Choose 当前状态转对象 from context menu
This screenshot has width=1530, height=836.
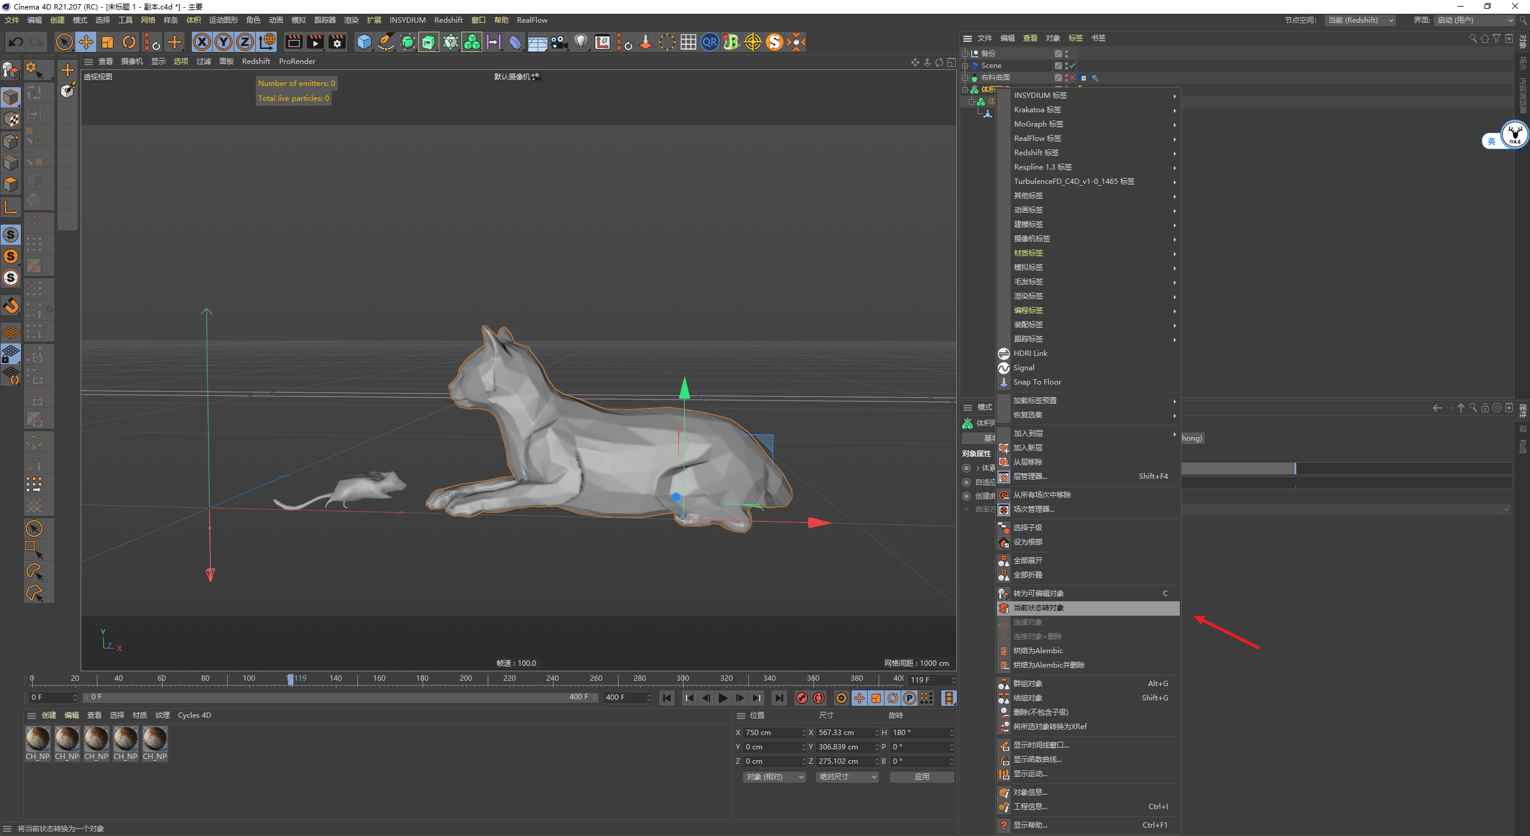1039,608
